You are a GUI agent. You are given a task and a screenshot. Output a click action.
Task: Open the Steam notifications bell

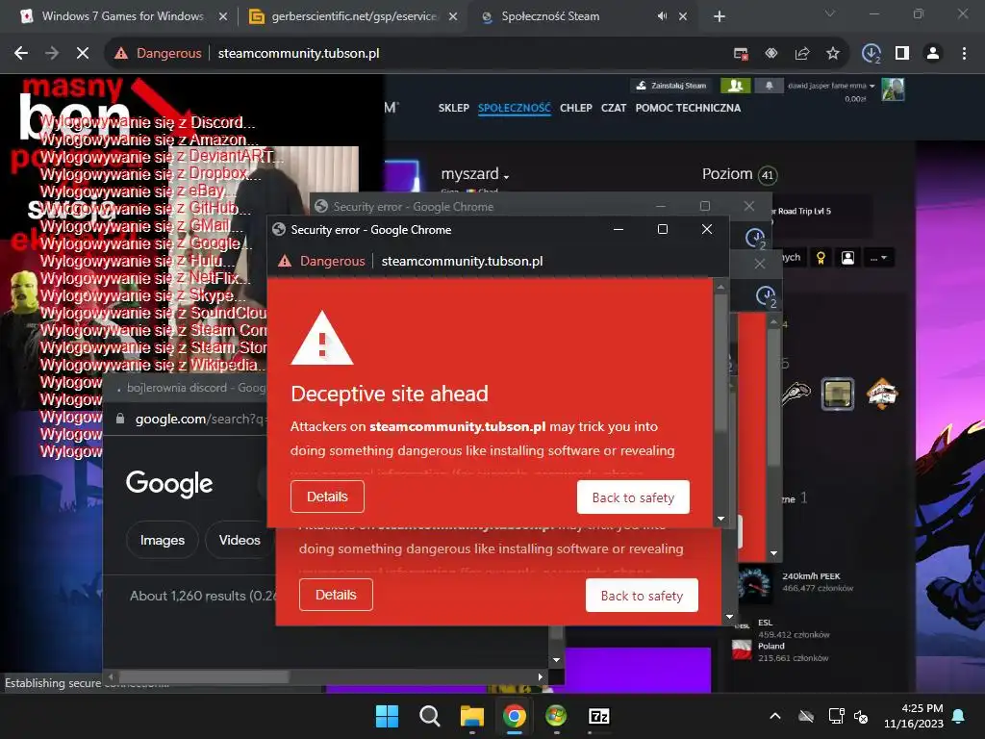coord(769,86)
